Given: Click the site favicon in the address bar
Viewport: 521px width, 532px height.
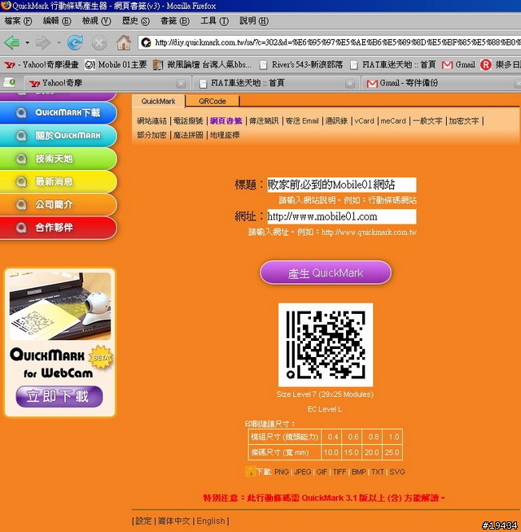Looking at the screenshot, I should [146, 42].
